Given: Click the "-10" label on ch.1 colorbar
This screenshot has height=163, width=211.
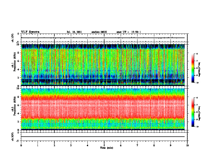Looking at the screenshot, I should pyautogui.click(x=197, y=83).
